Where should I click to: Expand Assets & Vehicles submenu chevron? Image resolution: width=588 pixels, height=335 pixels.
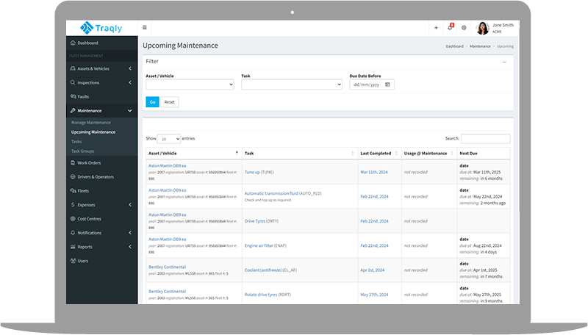tap(130, 68)
